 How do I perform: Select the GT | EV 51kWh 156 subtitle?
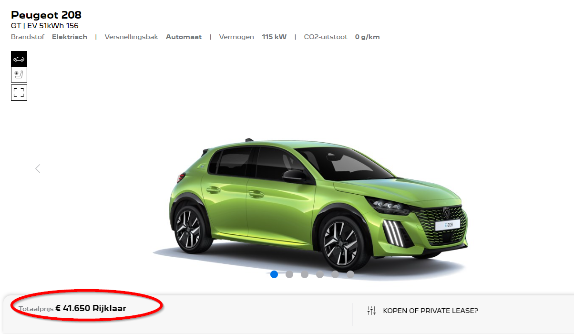point(45,26)
